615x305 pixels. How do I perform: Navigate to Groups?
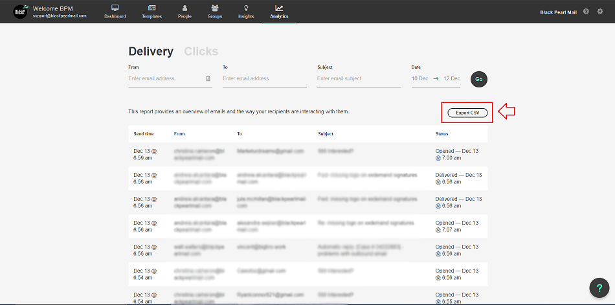[x=215, y=12]
